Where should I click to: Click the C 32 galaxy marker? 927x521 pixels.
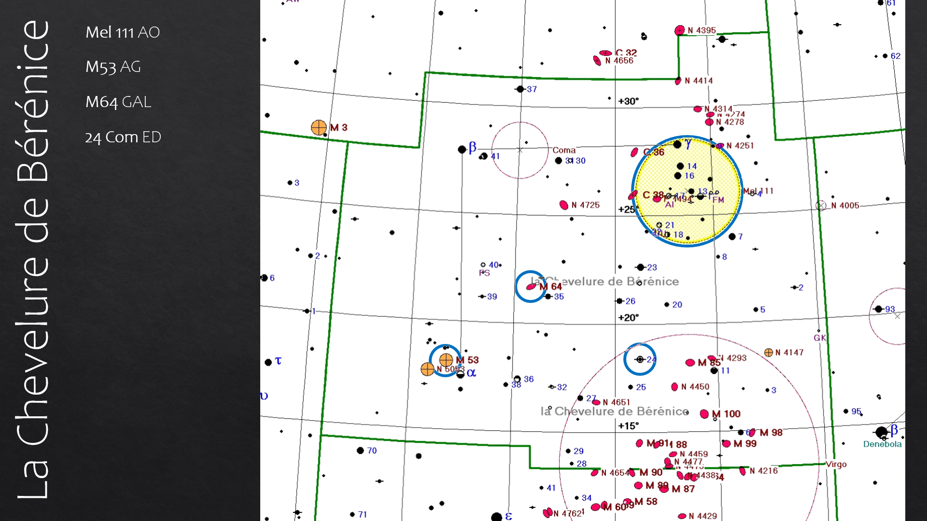pyautogui.click(x=605, y=53)
